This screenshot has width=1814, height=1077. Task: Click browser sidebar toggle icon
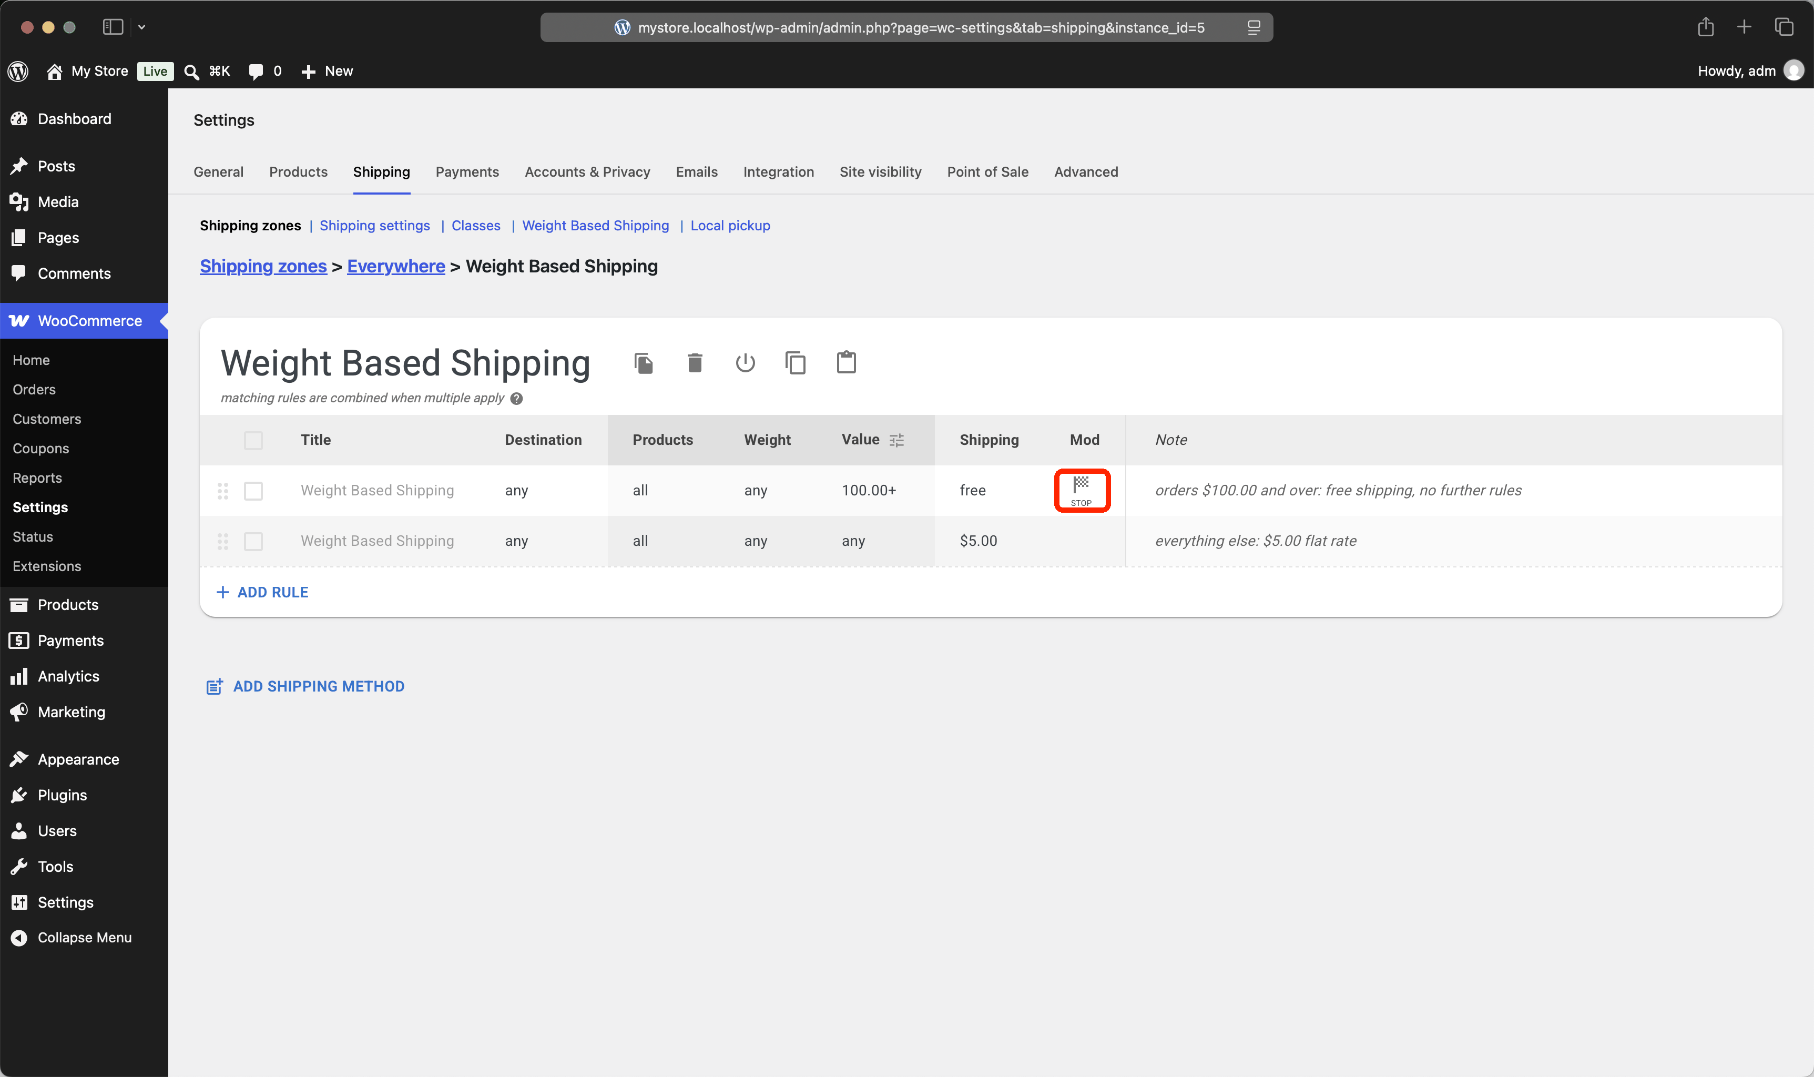113,27
